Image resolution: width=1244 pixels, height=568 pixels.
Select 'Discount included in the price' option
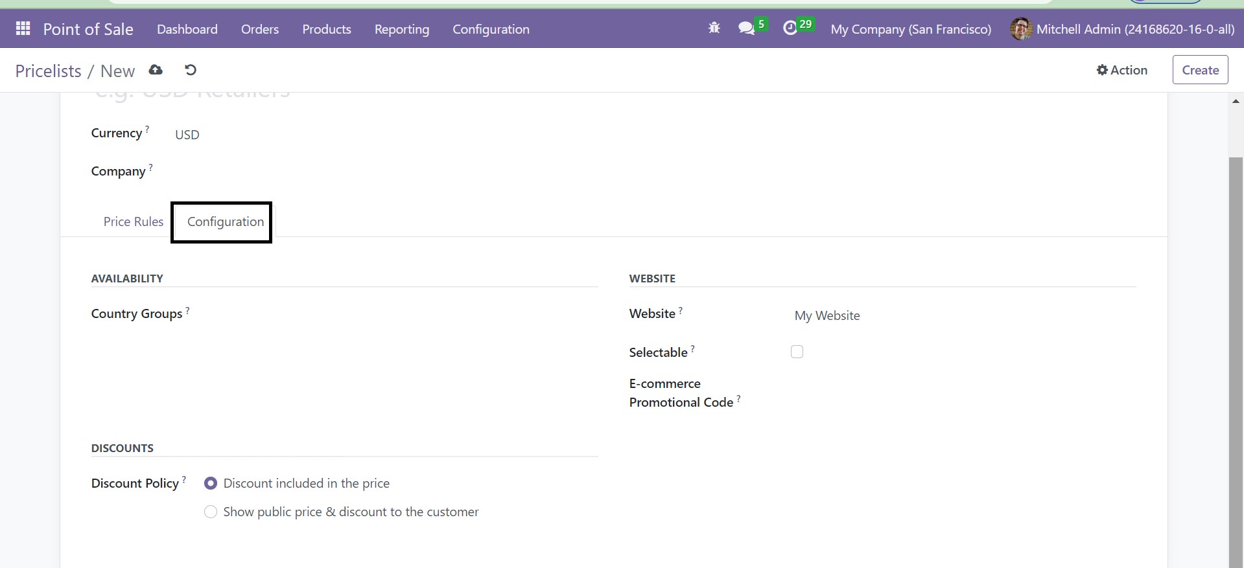(211, 483)
